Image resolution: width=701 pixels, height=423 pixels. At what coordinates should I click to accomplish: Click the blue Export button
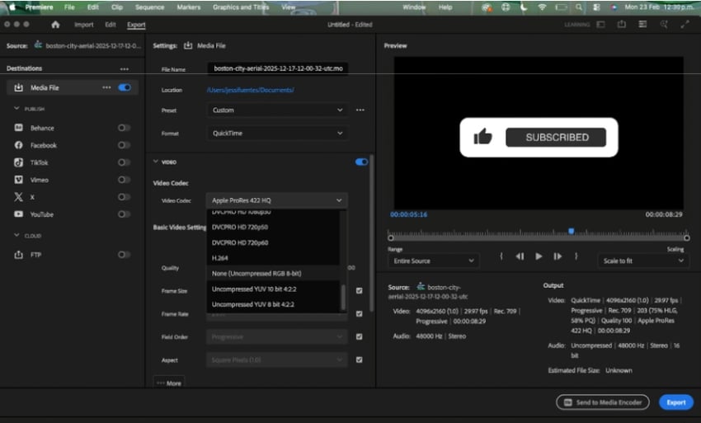pyautogui.click(x=675, y=402)
